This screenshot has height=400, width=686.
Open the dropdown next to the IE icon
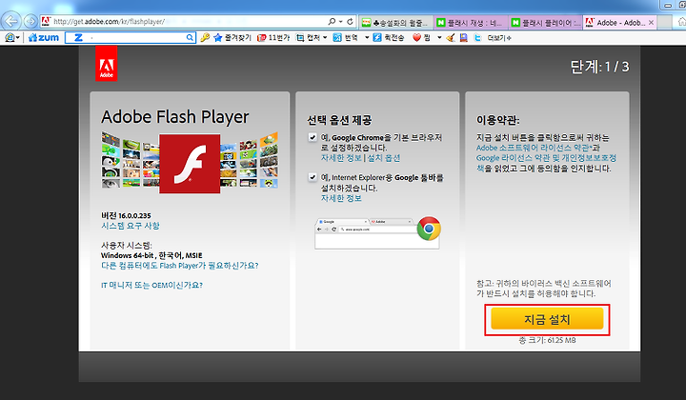pyautogui.click(x=17, y=38)
